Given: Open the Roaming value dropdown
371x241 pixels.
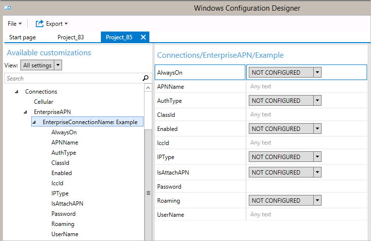Looking at the screenshot, I should [x=317, y=201].
